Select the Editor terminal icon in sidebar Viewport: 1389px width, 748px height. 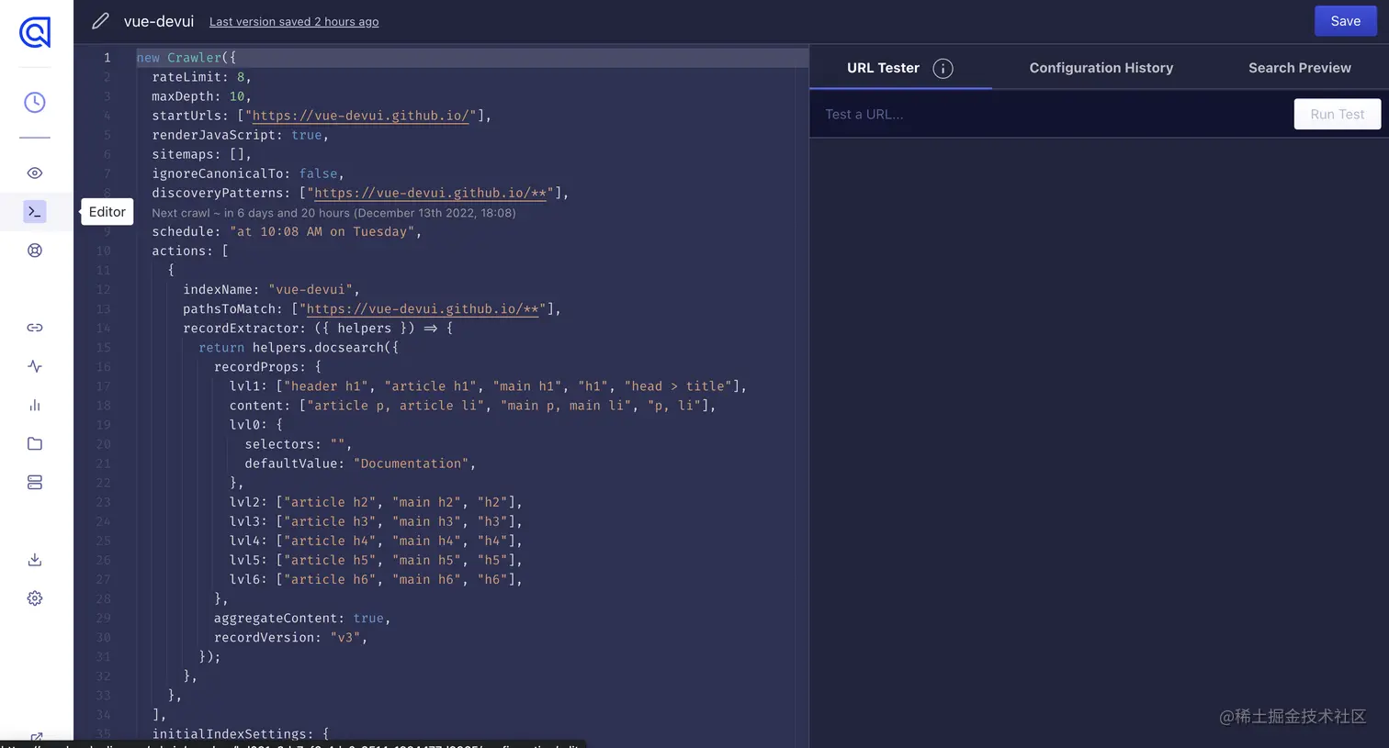pos(35,212)
